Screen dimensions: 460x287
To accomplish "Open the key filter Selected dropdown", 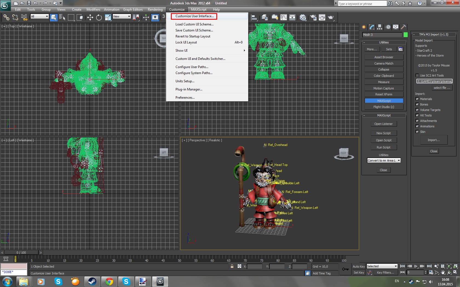I will [382, 266].
